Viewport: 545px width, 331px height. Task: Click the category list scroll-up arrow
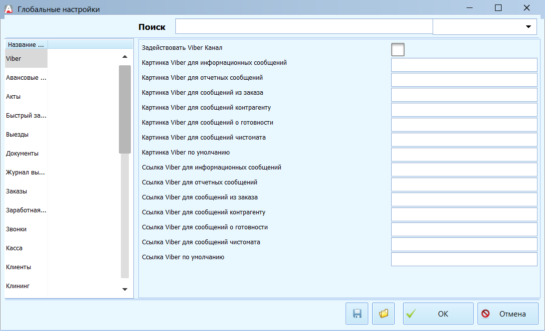(x=125, y=56)
